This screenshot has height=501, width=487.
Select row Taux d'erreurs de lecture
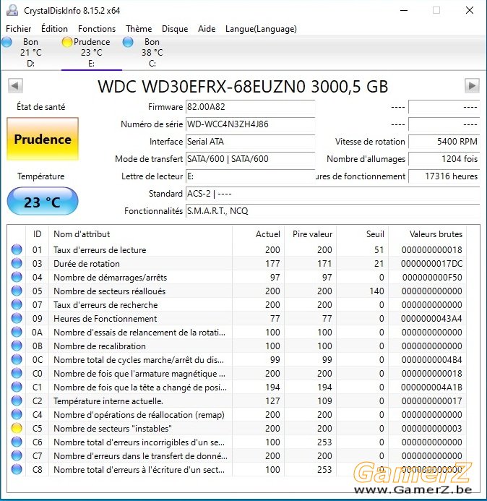click(238, 249)
